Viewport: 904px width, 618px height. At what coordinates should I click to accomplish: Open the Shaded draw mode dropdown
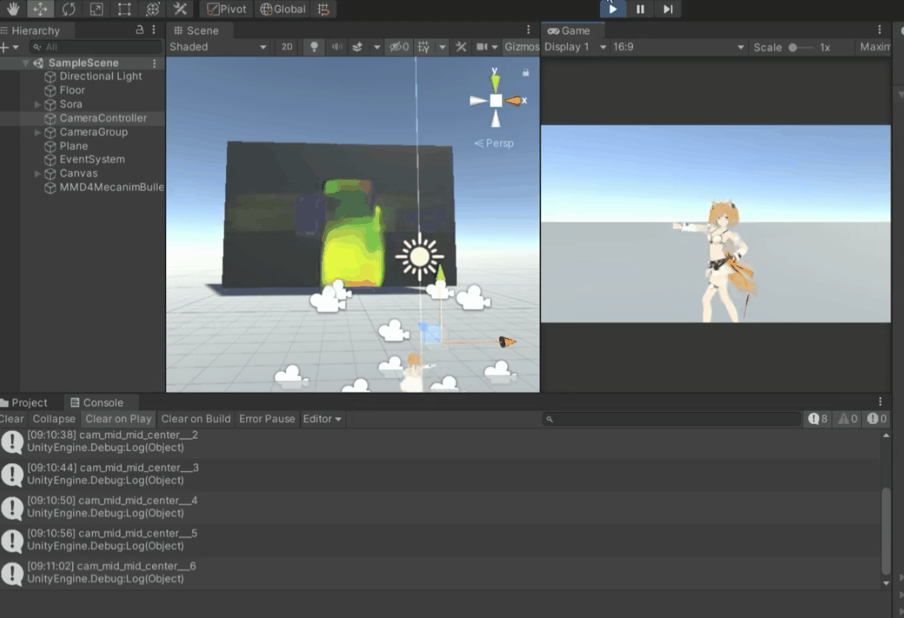(x=218, y=47)
